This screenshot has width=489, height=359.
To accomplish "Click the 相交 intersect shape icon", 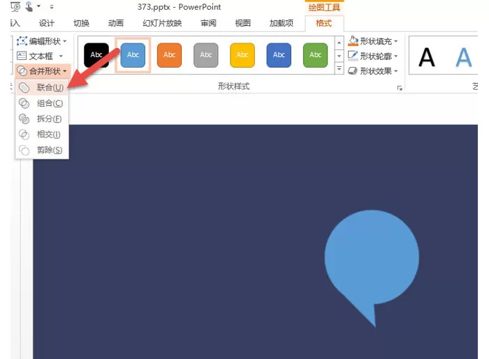I will pos(24,135).
